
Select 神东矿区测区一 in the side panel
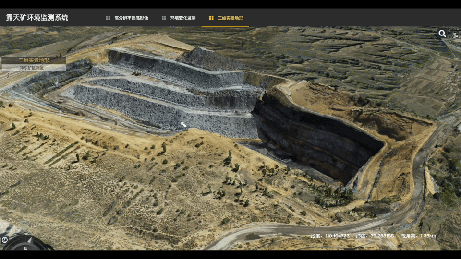tap(34, 68)
